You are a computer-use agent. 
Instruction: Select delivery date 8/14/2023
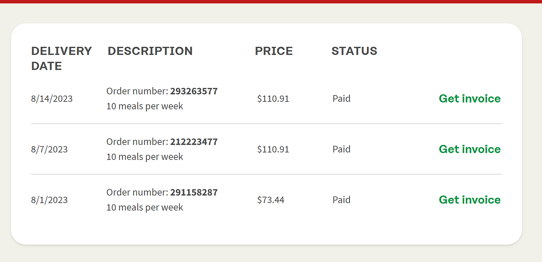pos(52,99)
